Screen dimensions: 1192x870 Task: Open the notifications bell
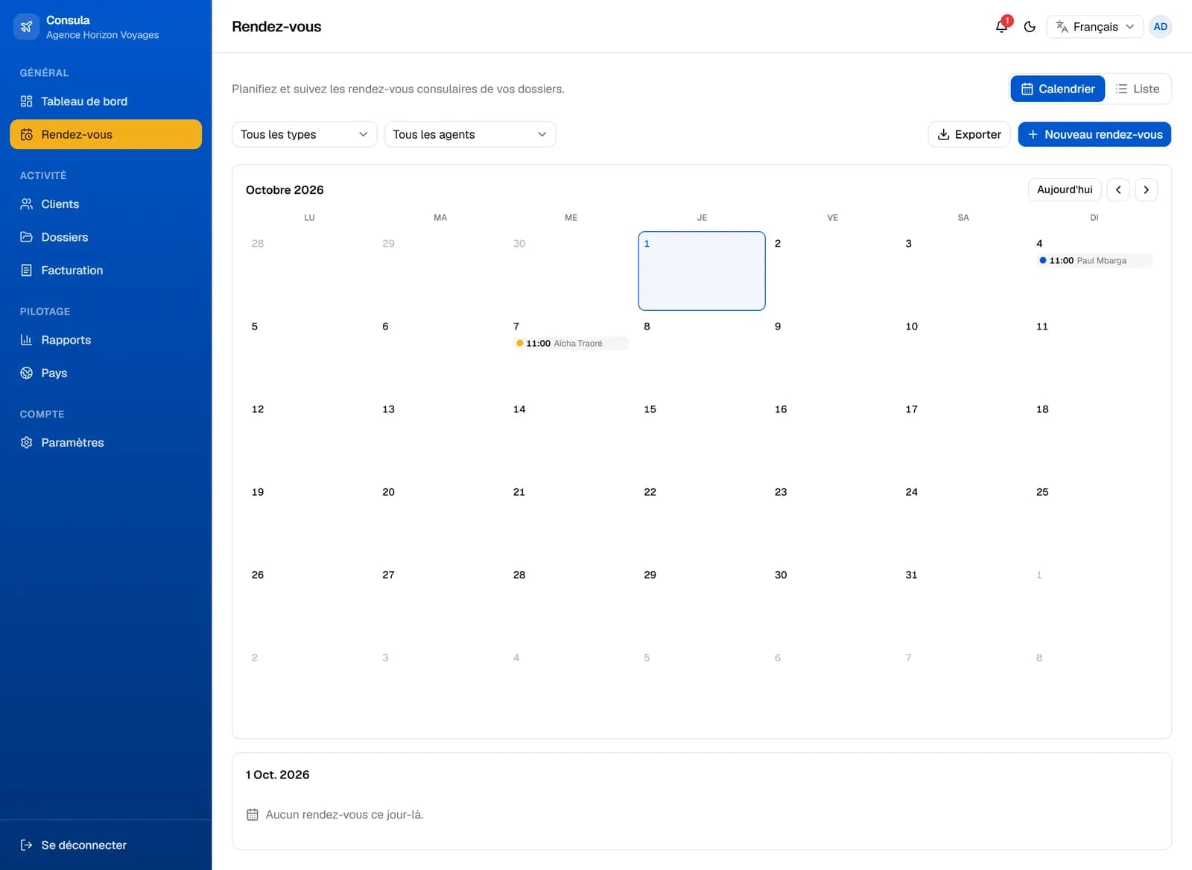tap(1001, 27)
